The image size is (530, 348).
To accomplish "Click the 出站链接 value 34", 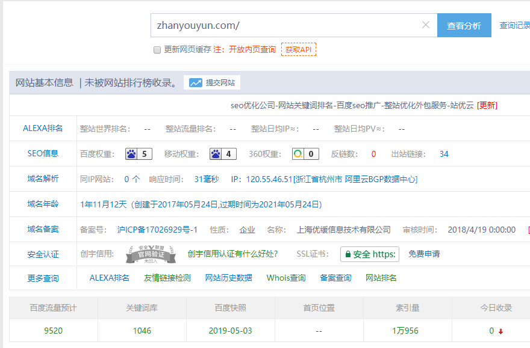I will point(444,154).
